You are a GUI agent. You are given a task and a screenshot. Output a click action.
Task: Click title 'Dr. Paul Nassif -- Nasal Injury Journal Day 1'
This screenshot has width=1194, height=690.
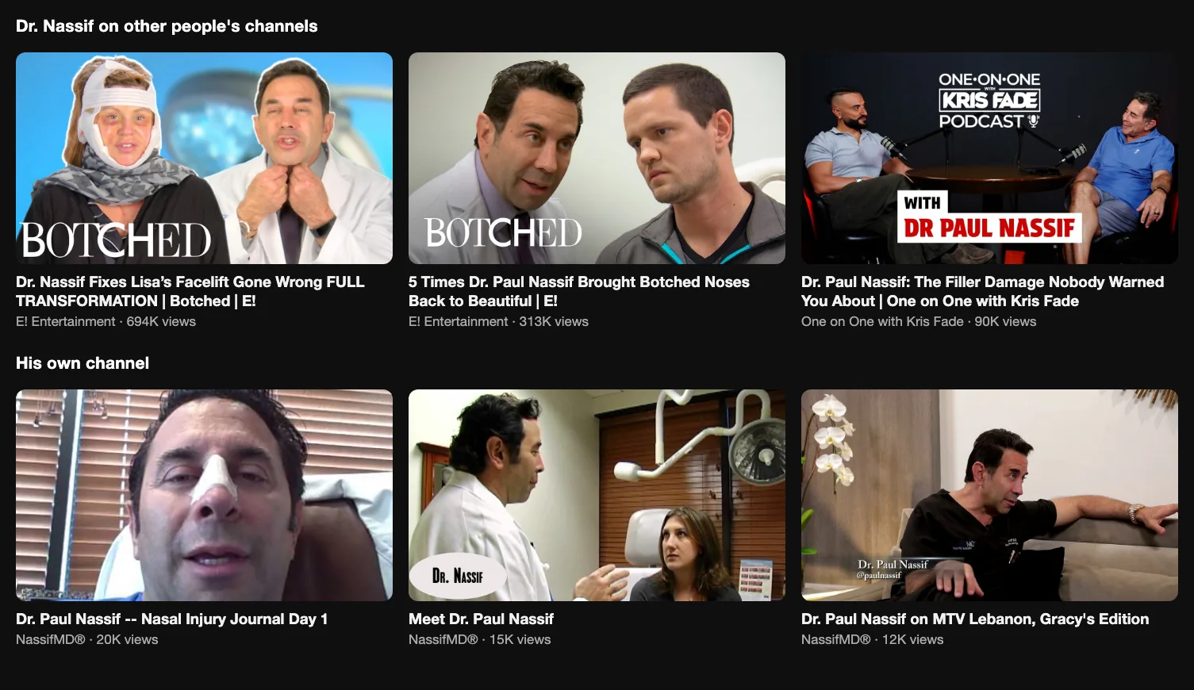(x=171, y=619)
